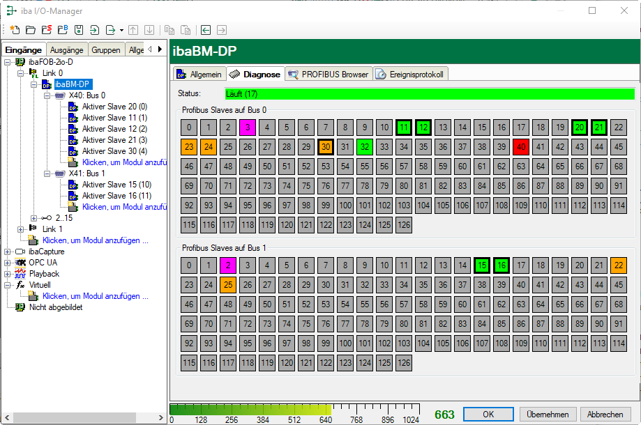The width and height of the screenshot is (641, 425).
Task: Click add-module link below Link 1
Action: click(x=96, y=240)
